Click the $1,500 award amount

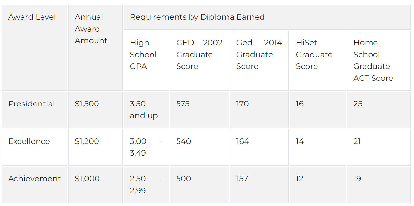[x=95, y=110]
